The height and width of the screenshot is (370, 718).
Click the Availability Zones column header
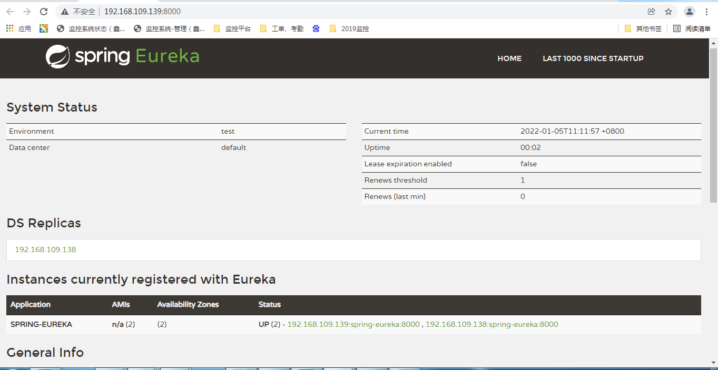188,304
